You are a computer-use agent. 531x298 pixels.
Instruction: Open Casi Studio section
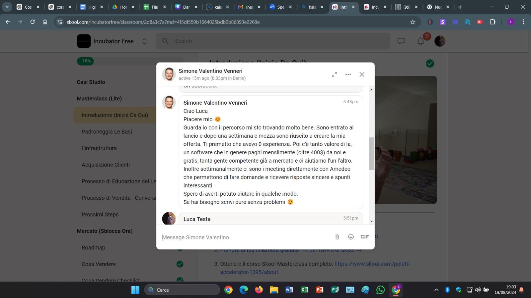click(91, 82)
